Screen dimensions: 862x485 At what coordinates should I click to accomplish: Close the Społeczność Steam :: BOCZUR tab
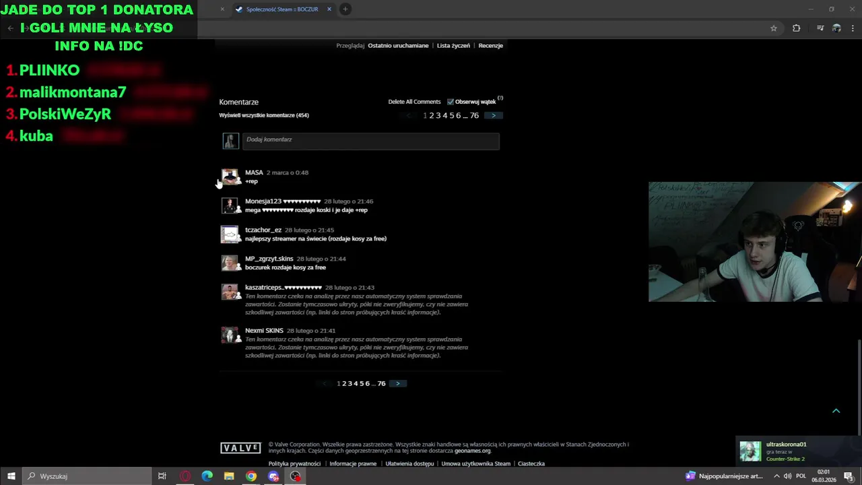[329, 9]
